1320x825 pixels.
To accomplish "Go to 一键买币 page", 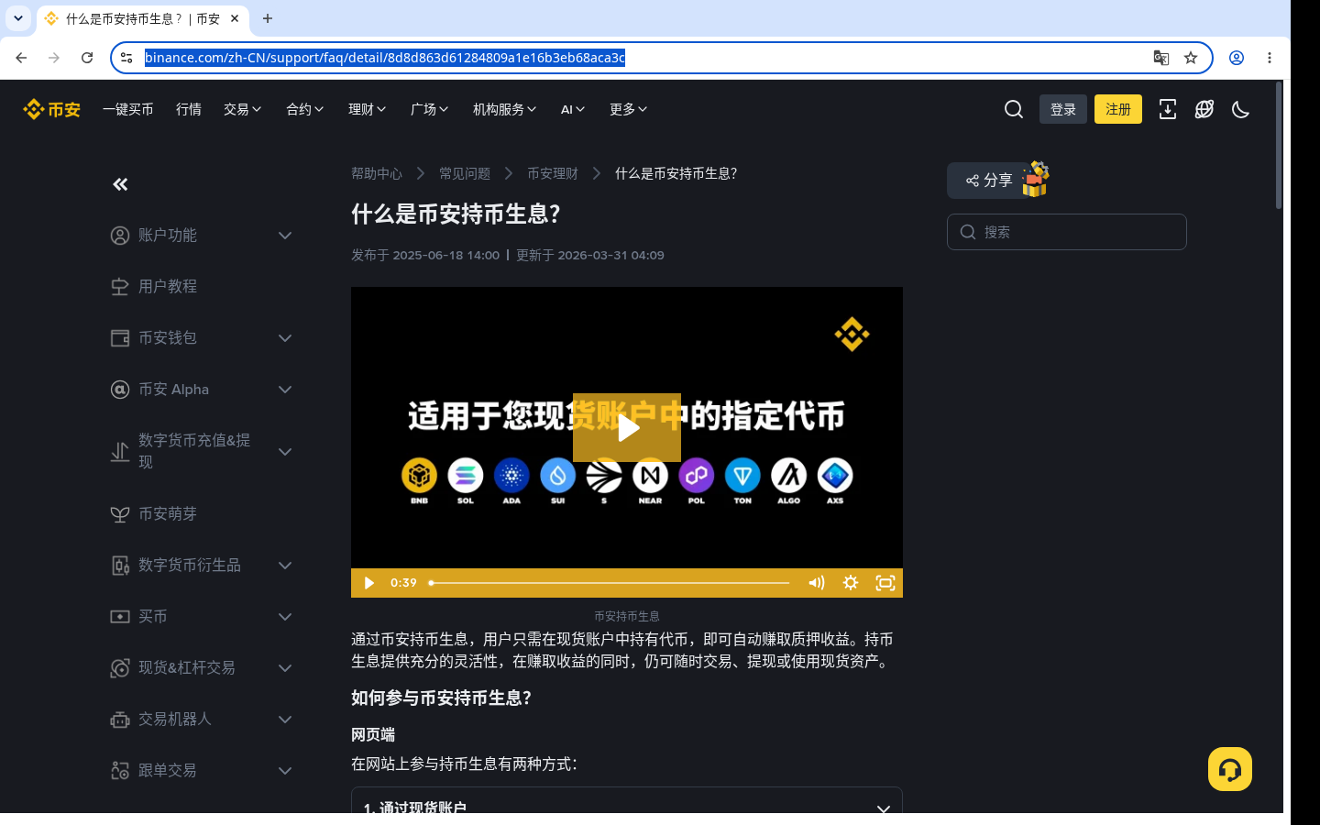I will click(x=128, y=109).
